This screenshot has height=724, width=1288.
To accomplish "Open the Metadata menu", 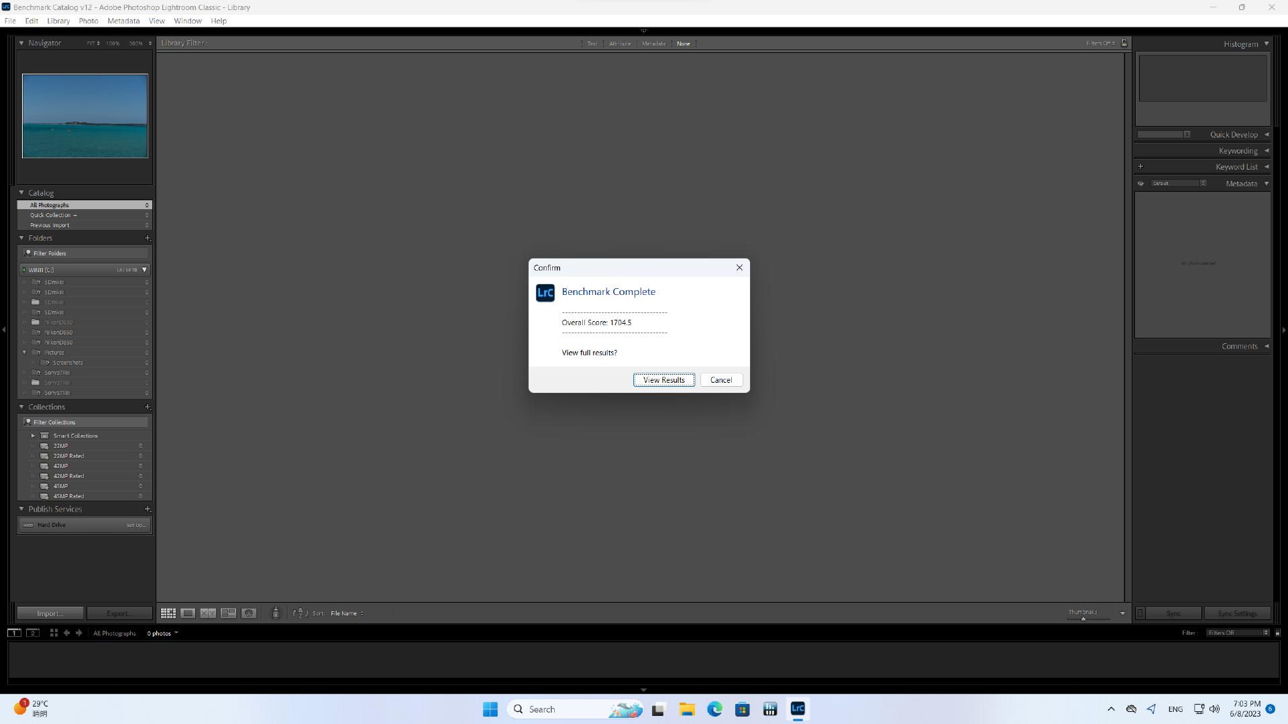I will click(123, 21).
